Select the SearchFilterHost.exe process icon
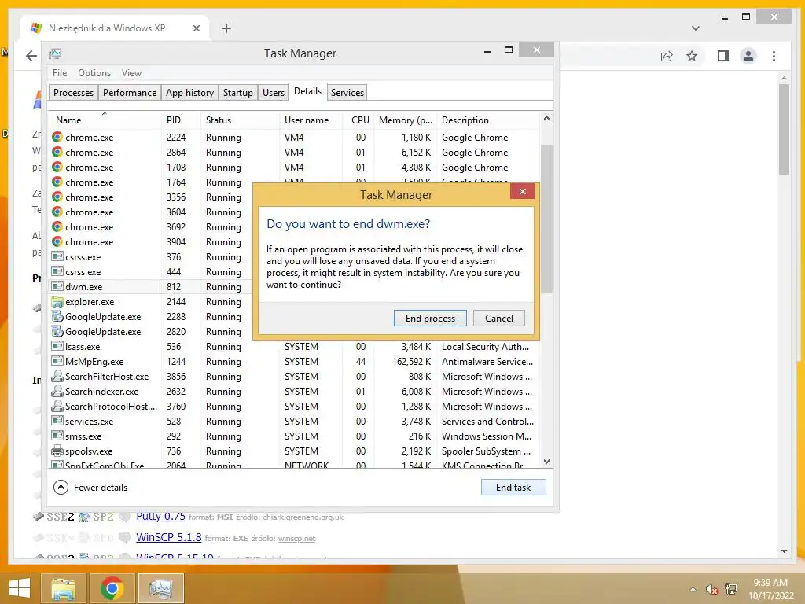Screen dimensions: 805x604 click(x=57, y=376)
